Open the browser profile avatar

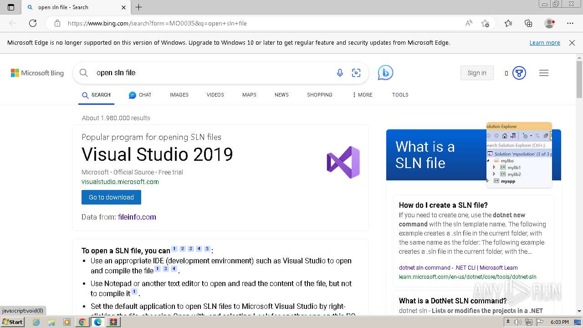point(550,23)
